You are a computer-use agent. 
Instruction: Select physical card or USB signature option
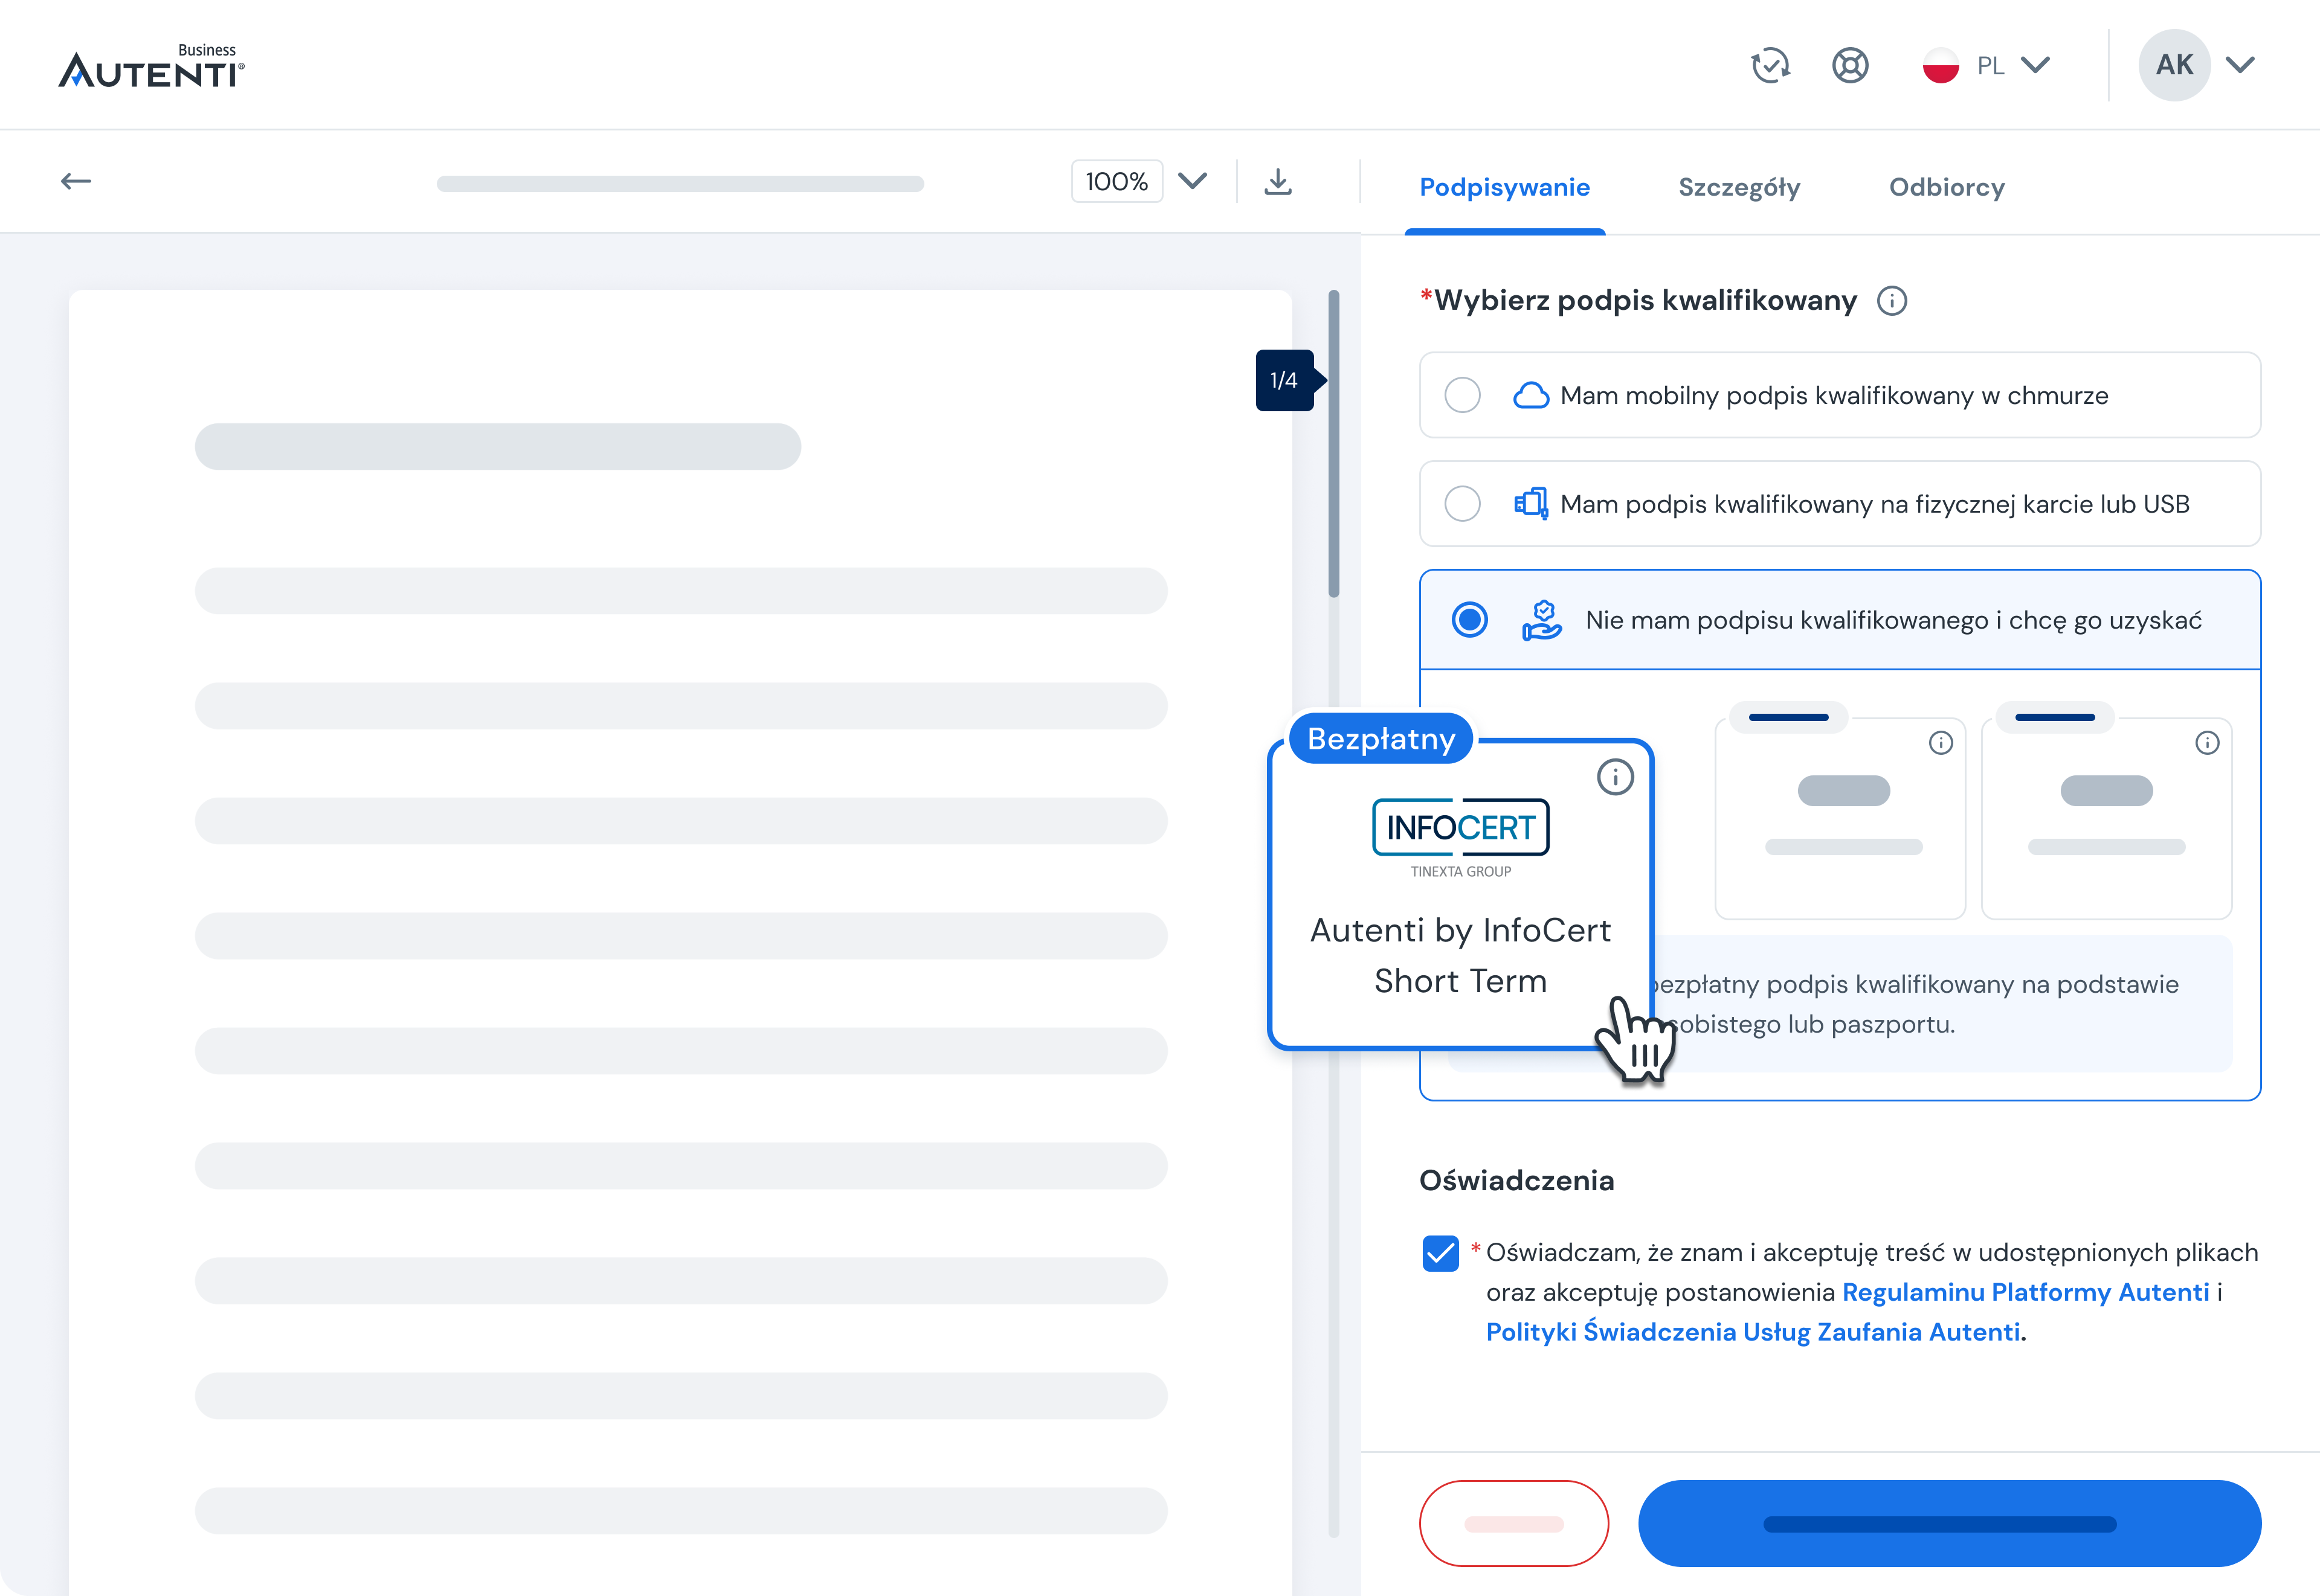click(1463, 504)
